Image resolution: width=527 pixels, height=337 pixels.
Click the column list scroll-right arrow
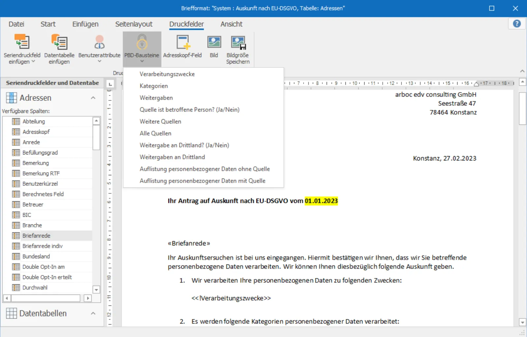(x=88, y=298)
